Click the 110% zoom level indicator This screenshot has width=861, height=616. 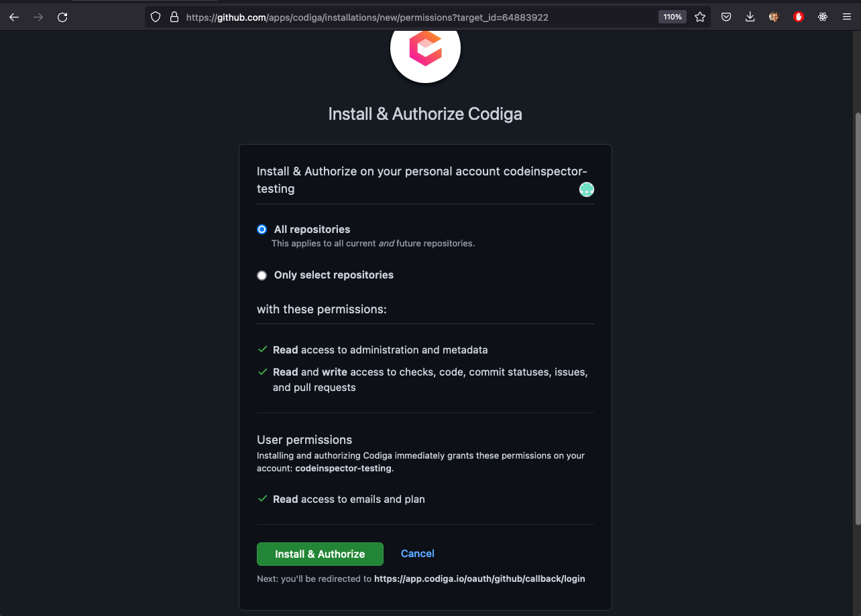click(672, 17)
